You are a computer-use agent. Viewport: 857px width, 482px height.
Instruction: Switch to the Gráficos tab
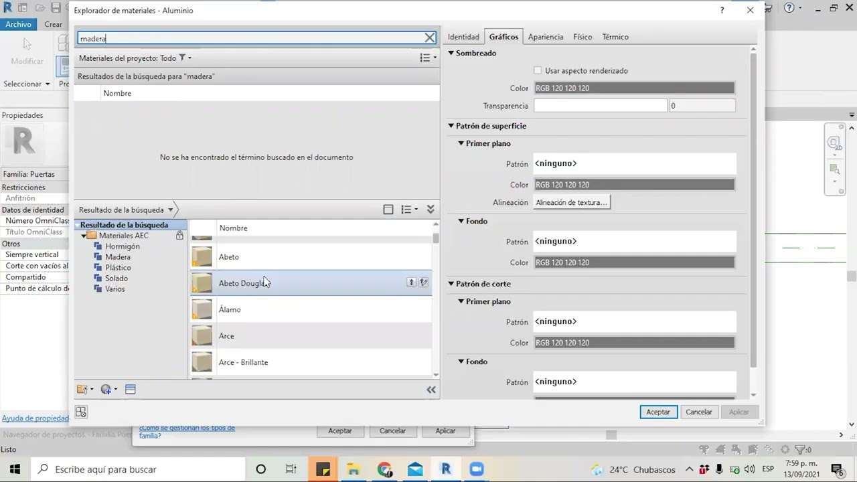click(503, 37)
